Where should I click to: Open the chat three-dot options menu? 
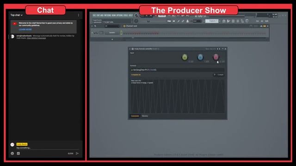[79, 15]
